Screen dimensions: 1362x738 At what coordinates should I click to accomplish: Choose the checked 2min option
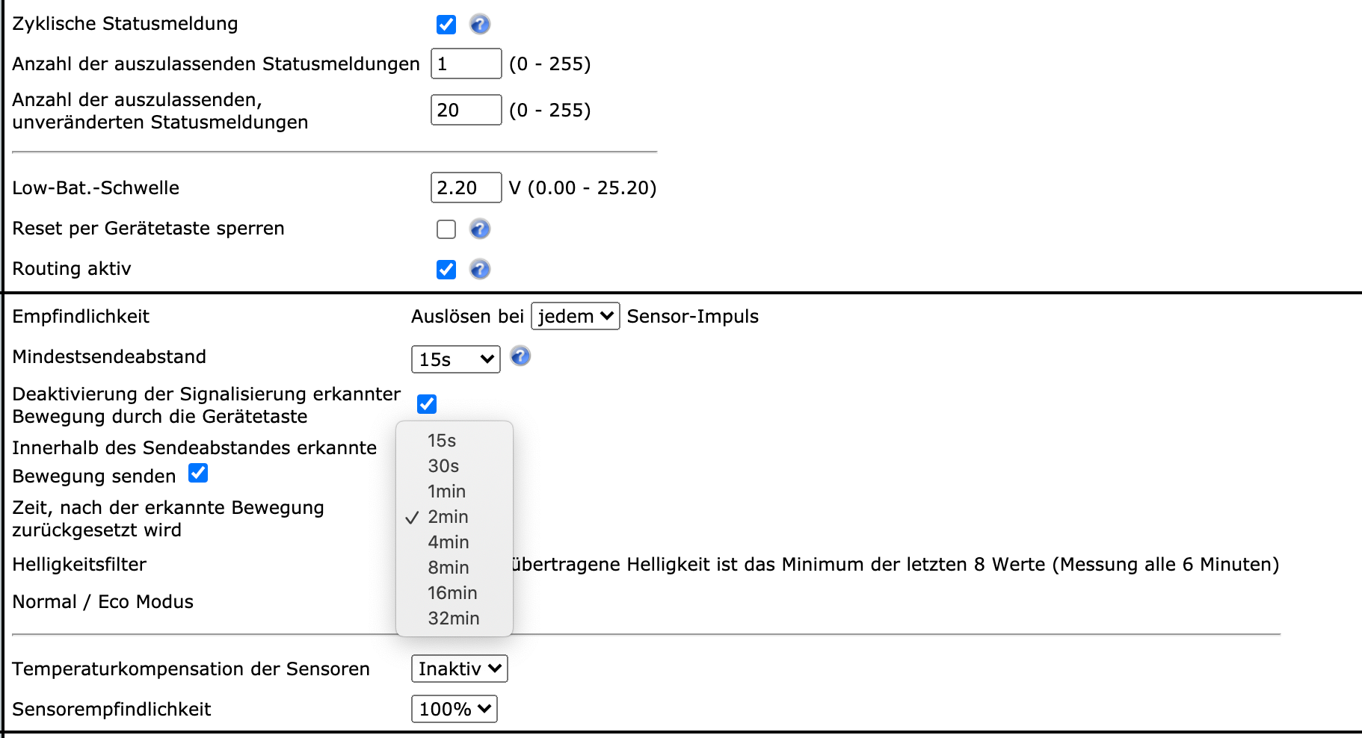[454, 517]
